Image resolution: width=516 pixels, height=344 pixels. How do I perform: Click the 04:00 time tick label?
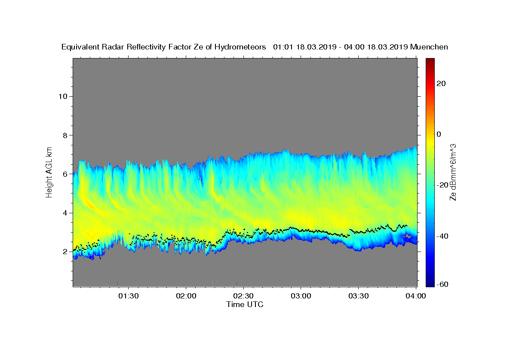click(x=416, y=296)
